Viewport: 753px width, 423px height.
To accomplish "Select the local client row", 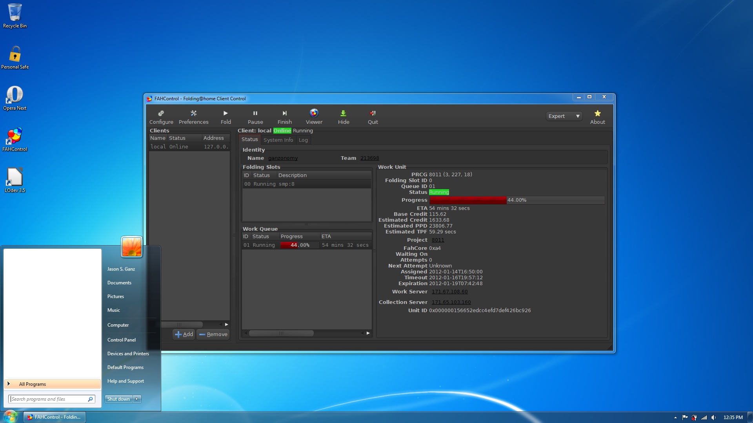I will (x=189, y=146).
